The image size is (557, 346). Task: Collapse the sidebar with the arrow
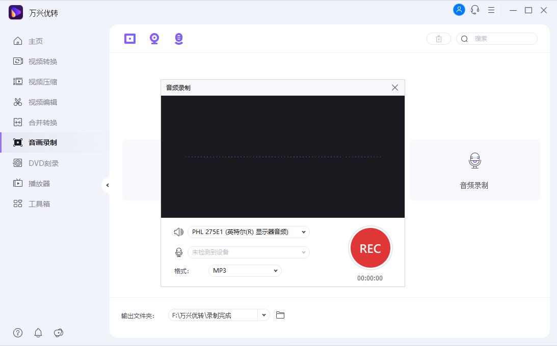click(x=108, y=185)
